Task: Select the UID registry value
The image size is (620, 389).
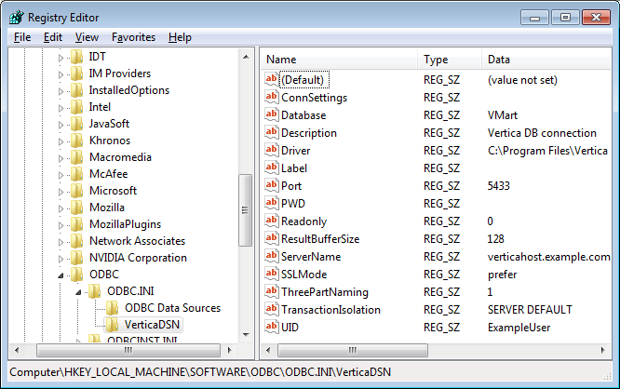Action: click(290, 328)
